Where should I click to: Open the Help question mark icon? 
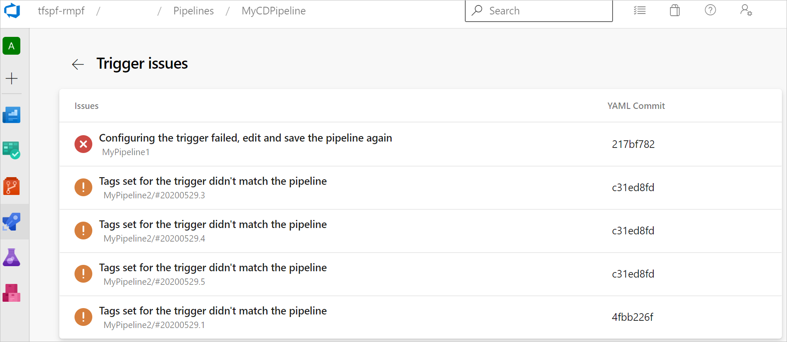coord(710,10)
